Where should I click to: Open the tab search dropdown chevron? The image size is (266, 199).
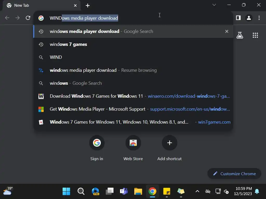(214, 5)
